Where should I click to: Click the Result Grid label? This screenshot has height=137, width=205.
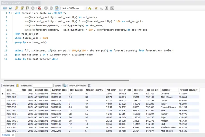pos(9,86)
